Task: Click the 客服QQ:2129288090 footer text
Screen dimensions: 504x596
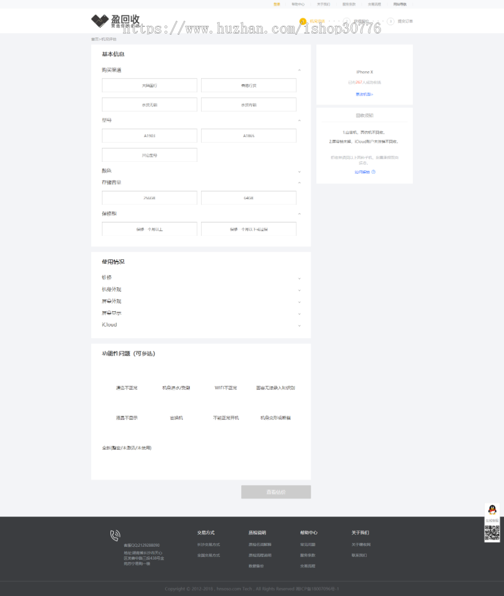Action: [x=142, y=545]
